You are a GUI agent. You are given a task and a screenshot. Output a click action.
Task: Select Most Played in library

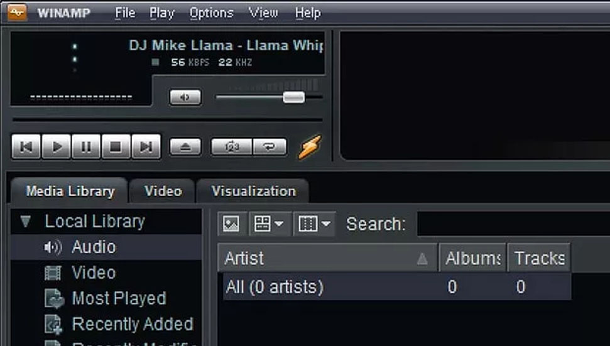118,298
